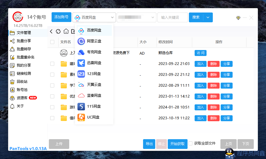Open 链接检测 in the sidebar
Viewport: 266px width, 159px height.
(x=28, y=74)
